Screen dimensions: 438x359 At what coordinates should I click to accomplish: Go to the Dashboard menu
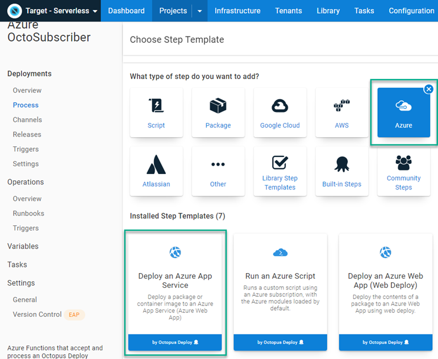coord(126,11)
